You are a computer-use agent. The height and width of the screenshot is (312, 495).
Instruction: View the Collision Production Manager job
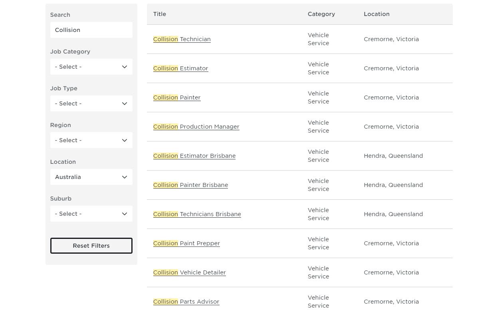point(196,127)
